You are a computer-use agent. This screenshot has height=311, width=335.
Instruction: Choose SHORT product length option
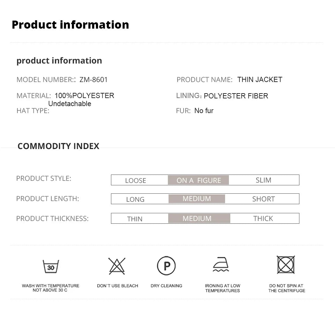[263, 199]
